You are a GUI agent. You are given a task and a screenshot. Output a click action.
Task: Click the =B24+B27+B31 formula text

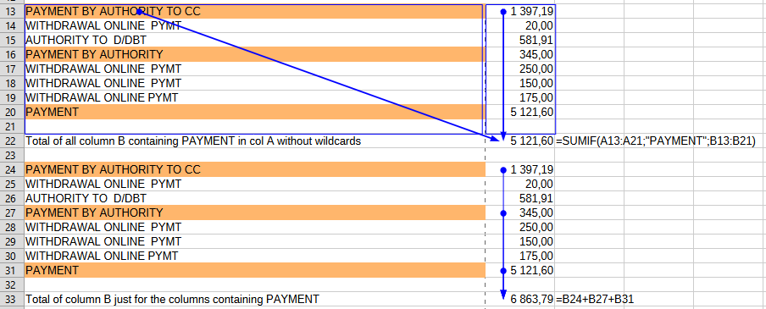coord(595,299)
